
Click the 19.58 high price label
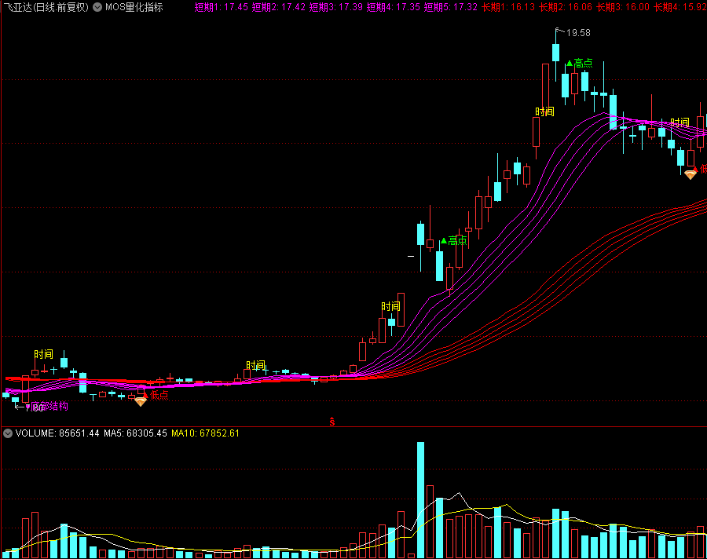click(578, 33)
